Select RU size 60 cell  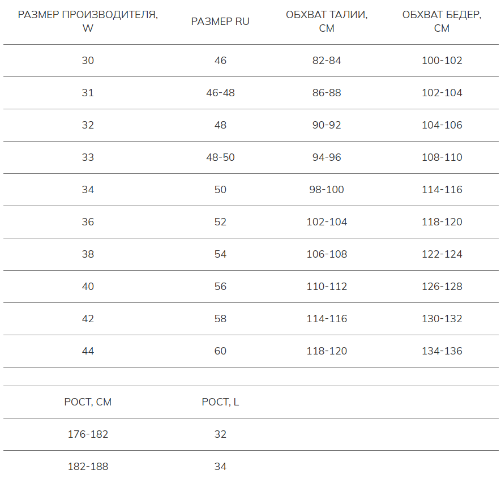coord(220,351)
